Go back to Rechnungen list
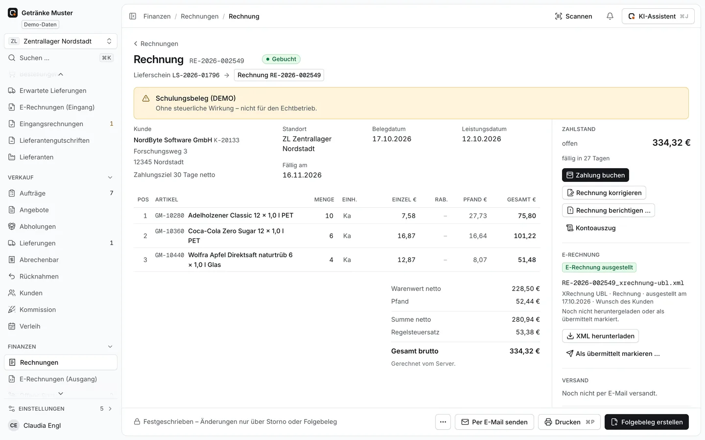Screen dimensions: 705x440 [156, 44]
